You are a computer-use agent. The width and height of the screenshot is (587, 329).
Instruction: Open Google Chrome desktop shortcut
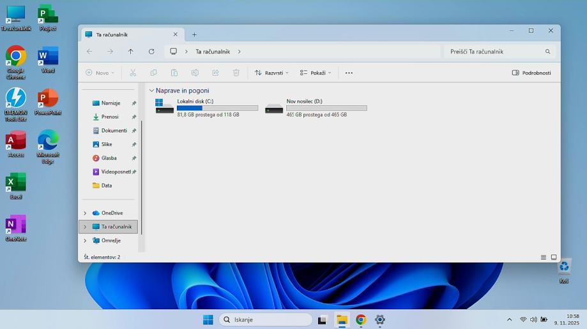(x=16, y=62)
